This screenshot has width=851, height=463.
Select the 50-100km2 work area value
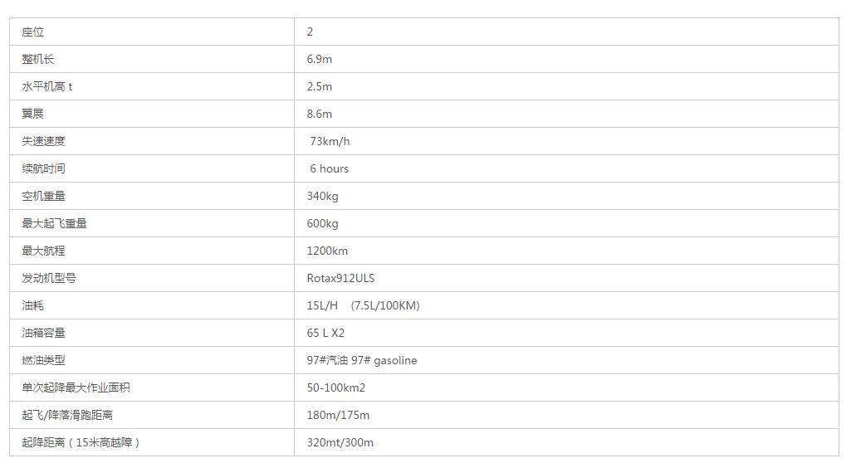pos(336,387)
